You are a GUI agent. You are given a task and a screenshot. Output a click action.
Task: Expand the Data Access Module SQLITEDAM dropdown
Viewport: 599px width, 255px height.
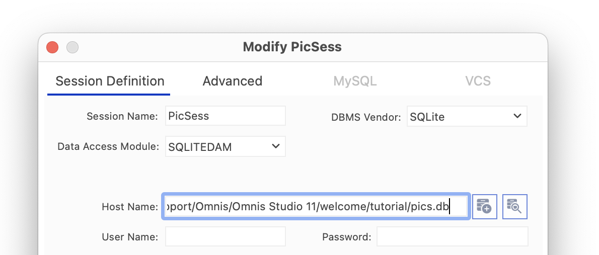pos(226,146)
